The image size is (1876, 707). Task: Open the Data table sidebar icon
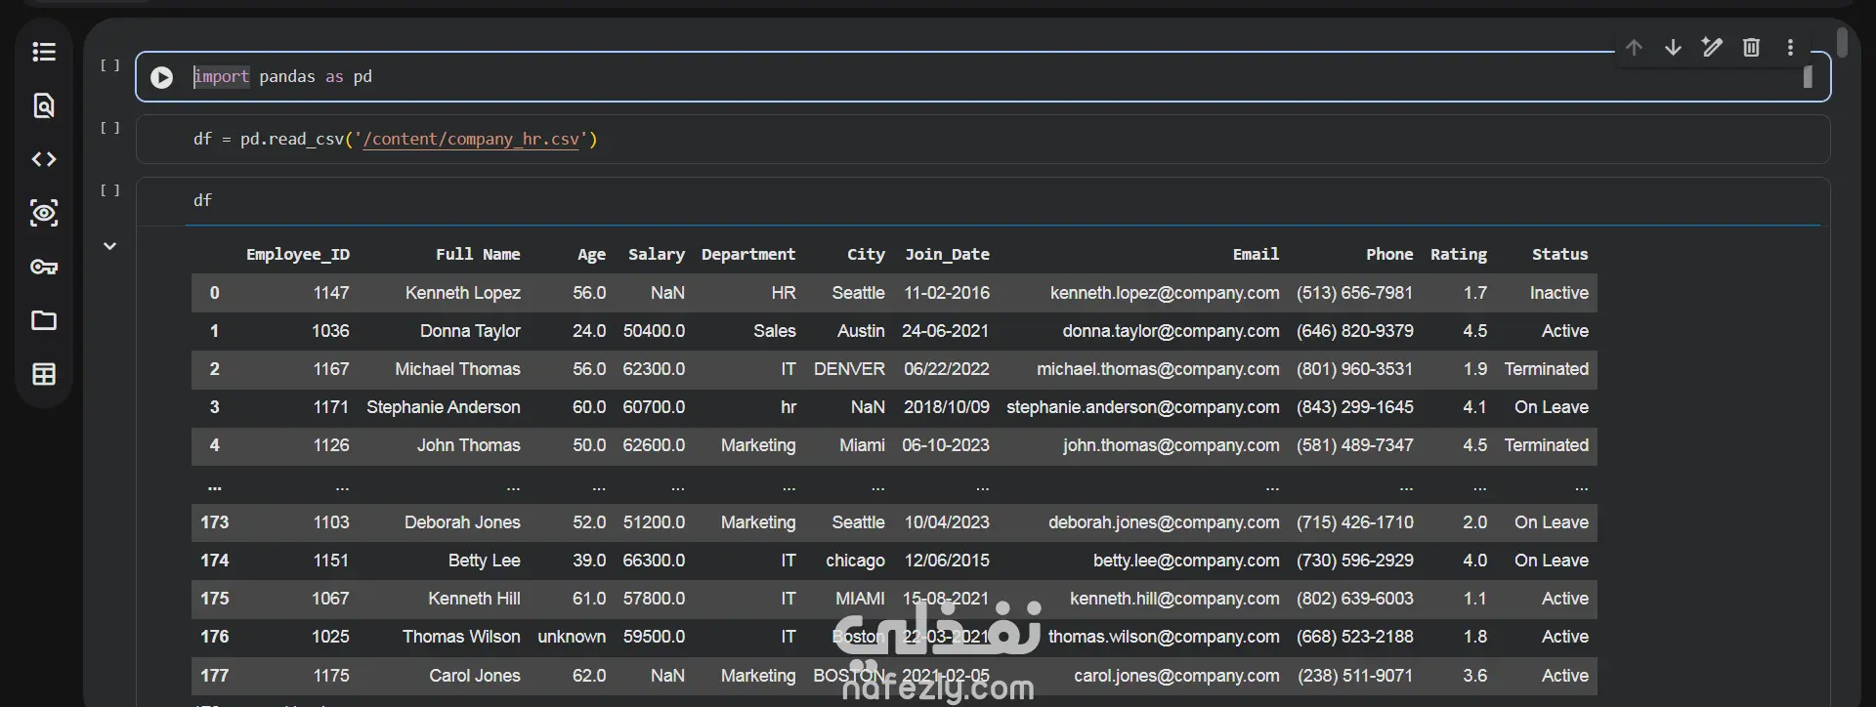coord(44,374)
